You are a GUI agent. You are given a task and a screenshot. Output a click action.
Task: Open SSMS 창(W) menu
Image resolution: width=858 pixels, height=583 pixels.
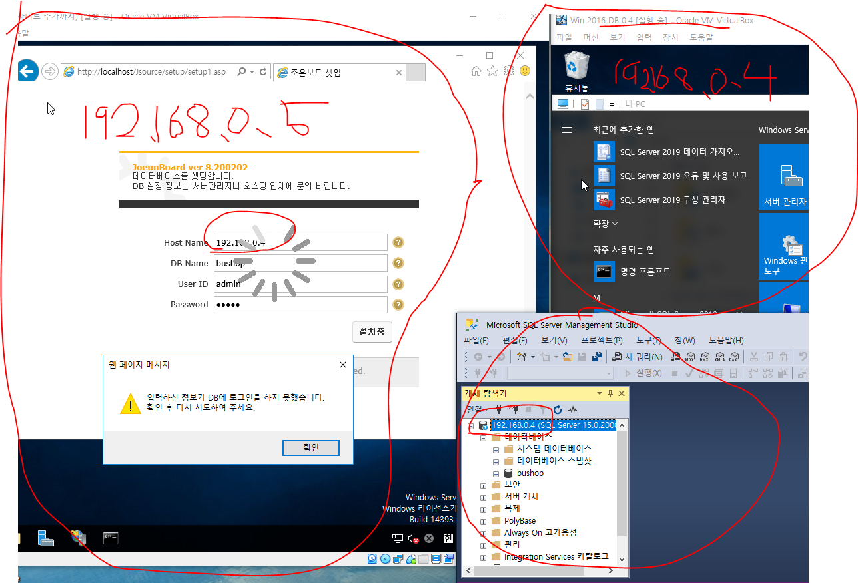685,341
